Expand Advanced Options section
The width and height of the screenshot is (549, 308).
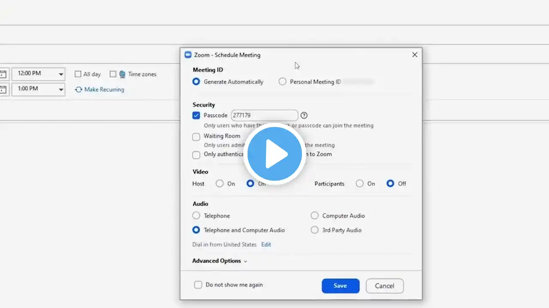click(x=220, y=261)
